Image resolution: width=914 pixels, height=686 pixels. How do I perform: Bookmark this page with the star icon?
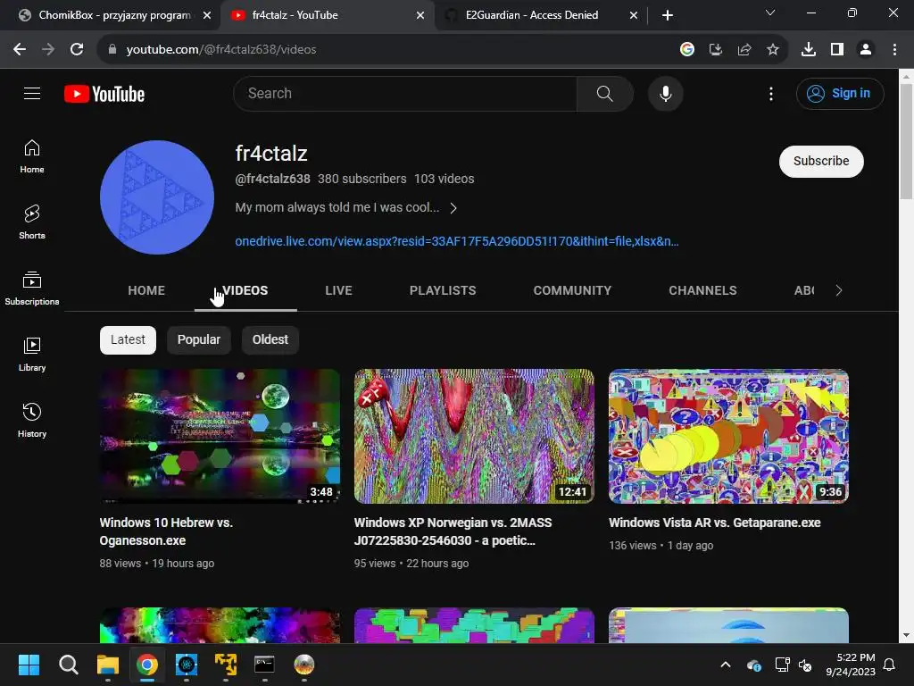[x=772, y=50]
